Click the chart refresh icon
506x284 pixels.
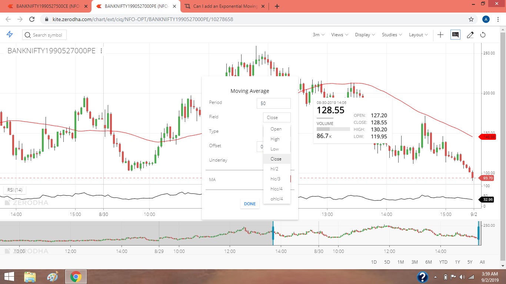click(483, 34)
